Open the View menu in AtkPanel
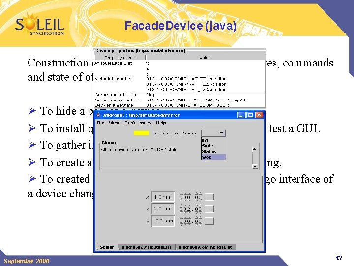354x266 pixels. pos(114,123)
